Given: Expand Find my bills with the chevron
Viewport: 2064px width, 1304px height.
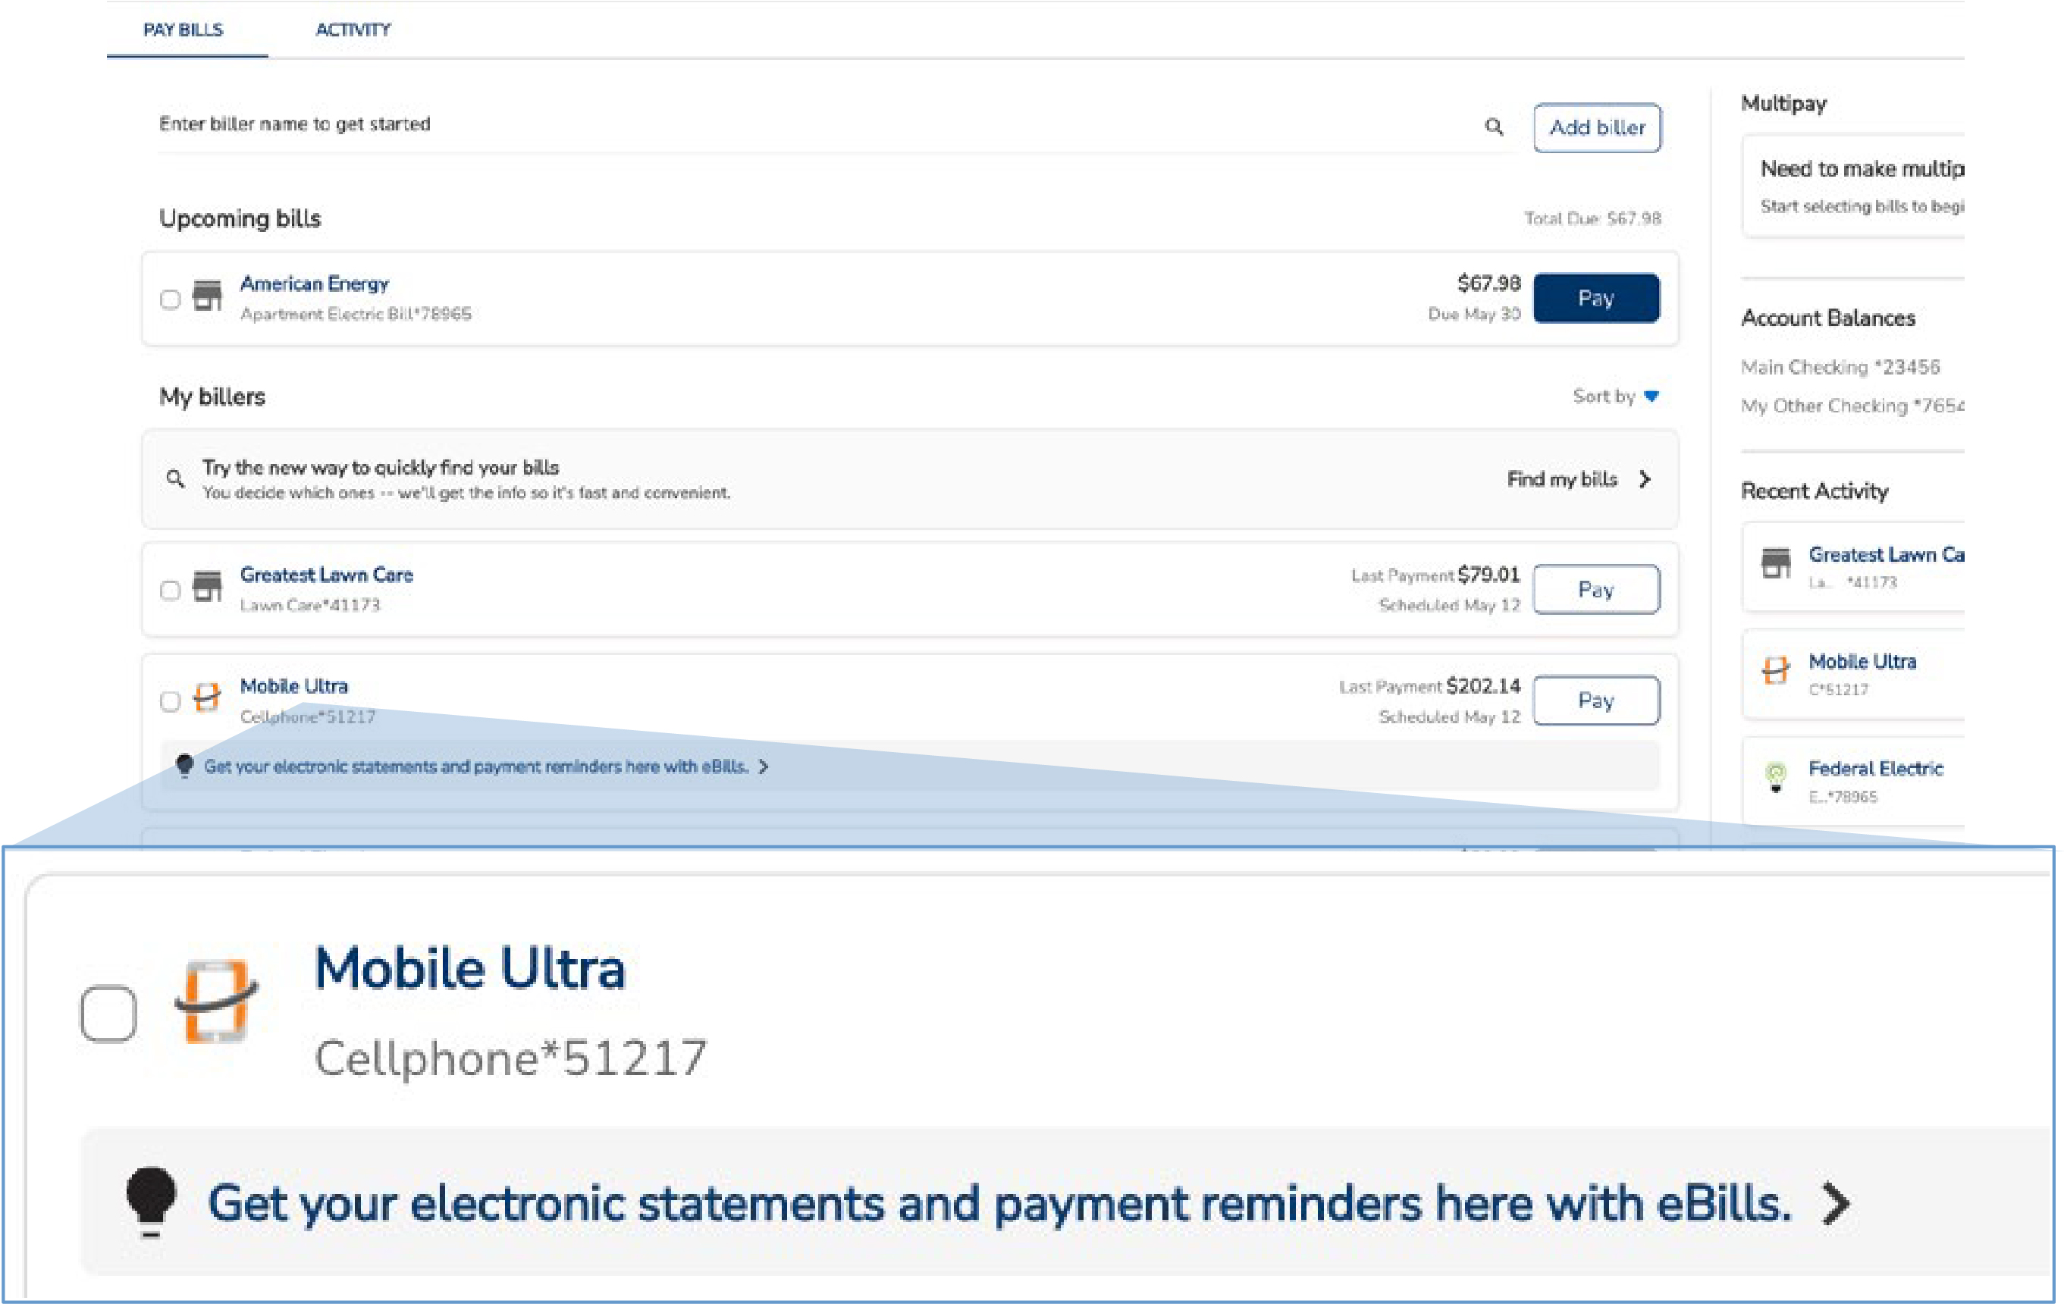Looking at the screenshot, I should click(1645, 479).
